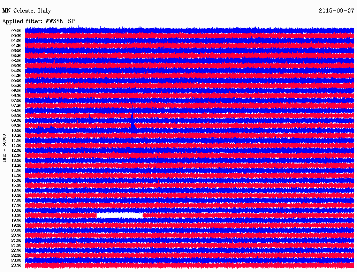Click the 01:30 time label
Screen dimensions: 357x272
click(16, 46)
